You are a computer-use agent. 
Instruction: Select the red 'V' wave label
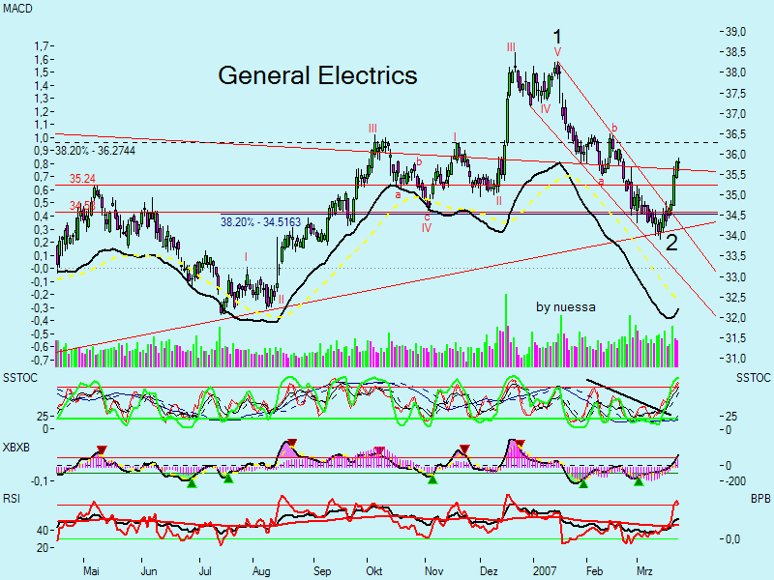pos(557,52)
